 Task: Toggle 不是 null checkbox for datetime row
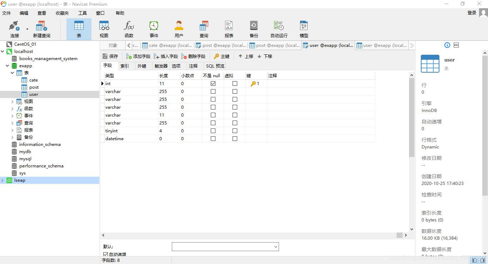(213, 139)
